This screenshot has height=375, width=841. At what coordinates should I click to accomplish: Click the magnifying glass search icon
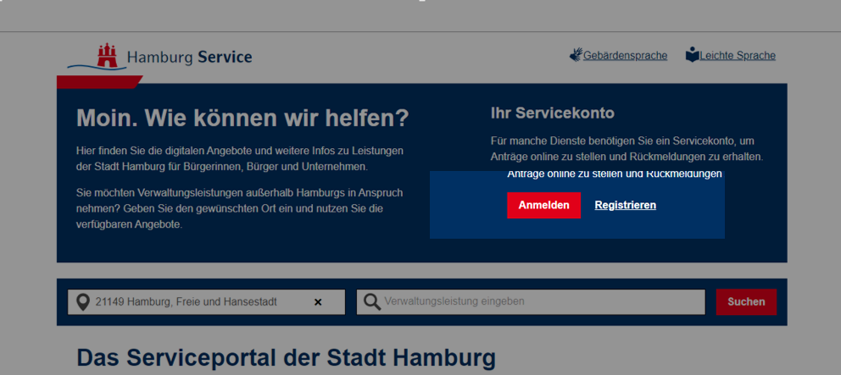click(x=372, y=301)
